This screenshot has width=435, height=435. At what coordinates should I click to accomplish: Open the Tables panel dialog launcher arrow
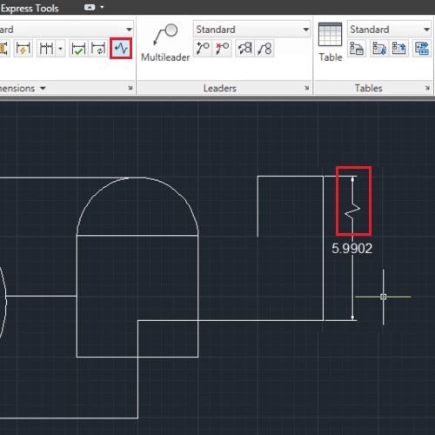point(427,88)
